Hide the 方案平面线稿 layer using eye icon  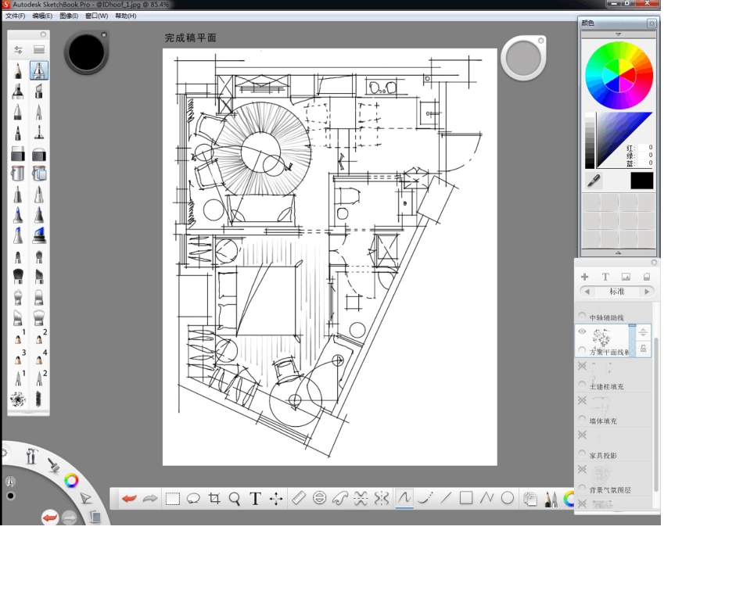point(582,331)
